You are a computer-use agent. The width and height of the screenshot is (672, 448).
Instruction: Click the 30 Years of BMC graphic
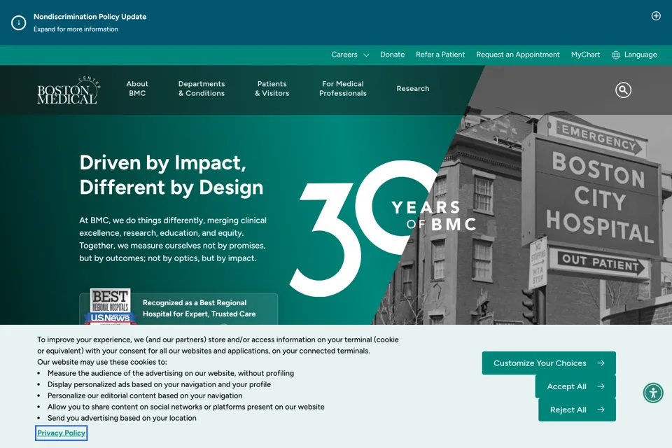(381, 227)
